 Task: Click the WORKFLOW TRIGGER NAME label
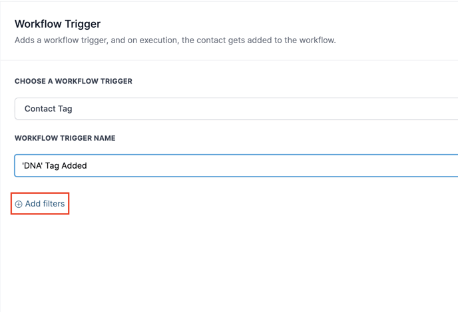(x=65, y=138)
